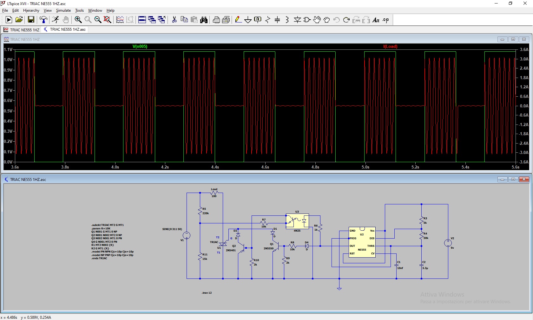This screenshot has width=533, height=320.
Task: Click the red I(Load) trace label
Action: [x=390, y=47]
